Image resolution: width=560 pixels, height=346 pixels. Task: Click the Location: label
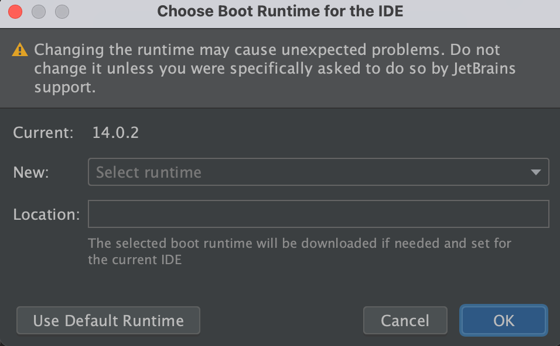coord(46,214)
